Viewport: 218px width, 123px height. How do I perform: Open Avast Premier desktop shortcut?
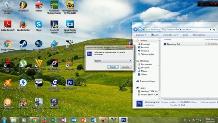click(x=7, y=84)
